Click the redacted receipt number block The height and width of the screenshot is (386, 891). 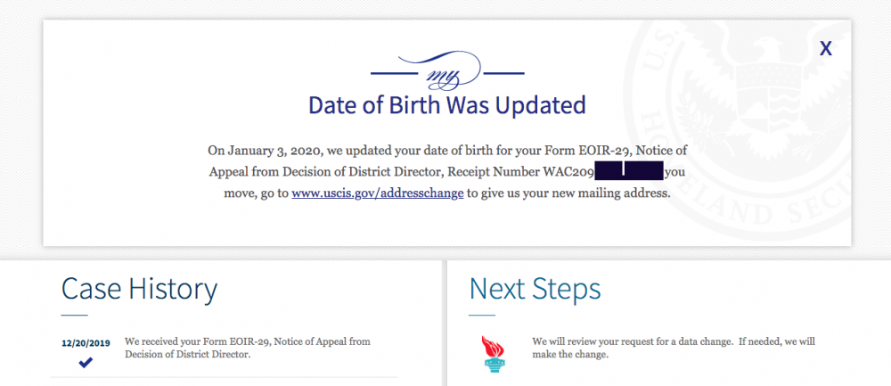629,170
